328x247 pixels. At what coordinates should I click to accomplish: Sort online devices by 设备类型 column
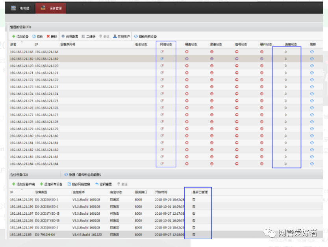[41, 192]
